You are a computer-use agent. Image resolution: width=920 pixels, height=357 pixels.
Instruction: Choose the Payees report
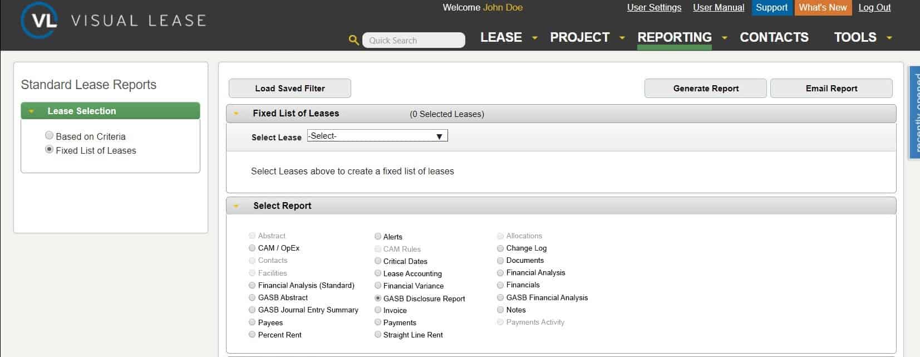[x=252, y=322]
